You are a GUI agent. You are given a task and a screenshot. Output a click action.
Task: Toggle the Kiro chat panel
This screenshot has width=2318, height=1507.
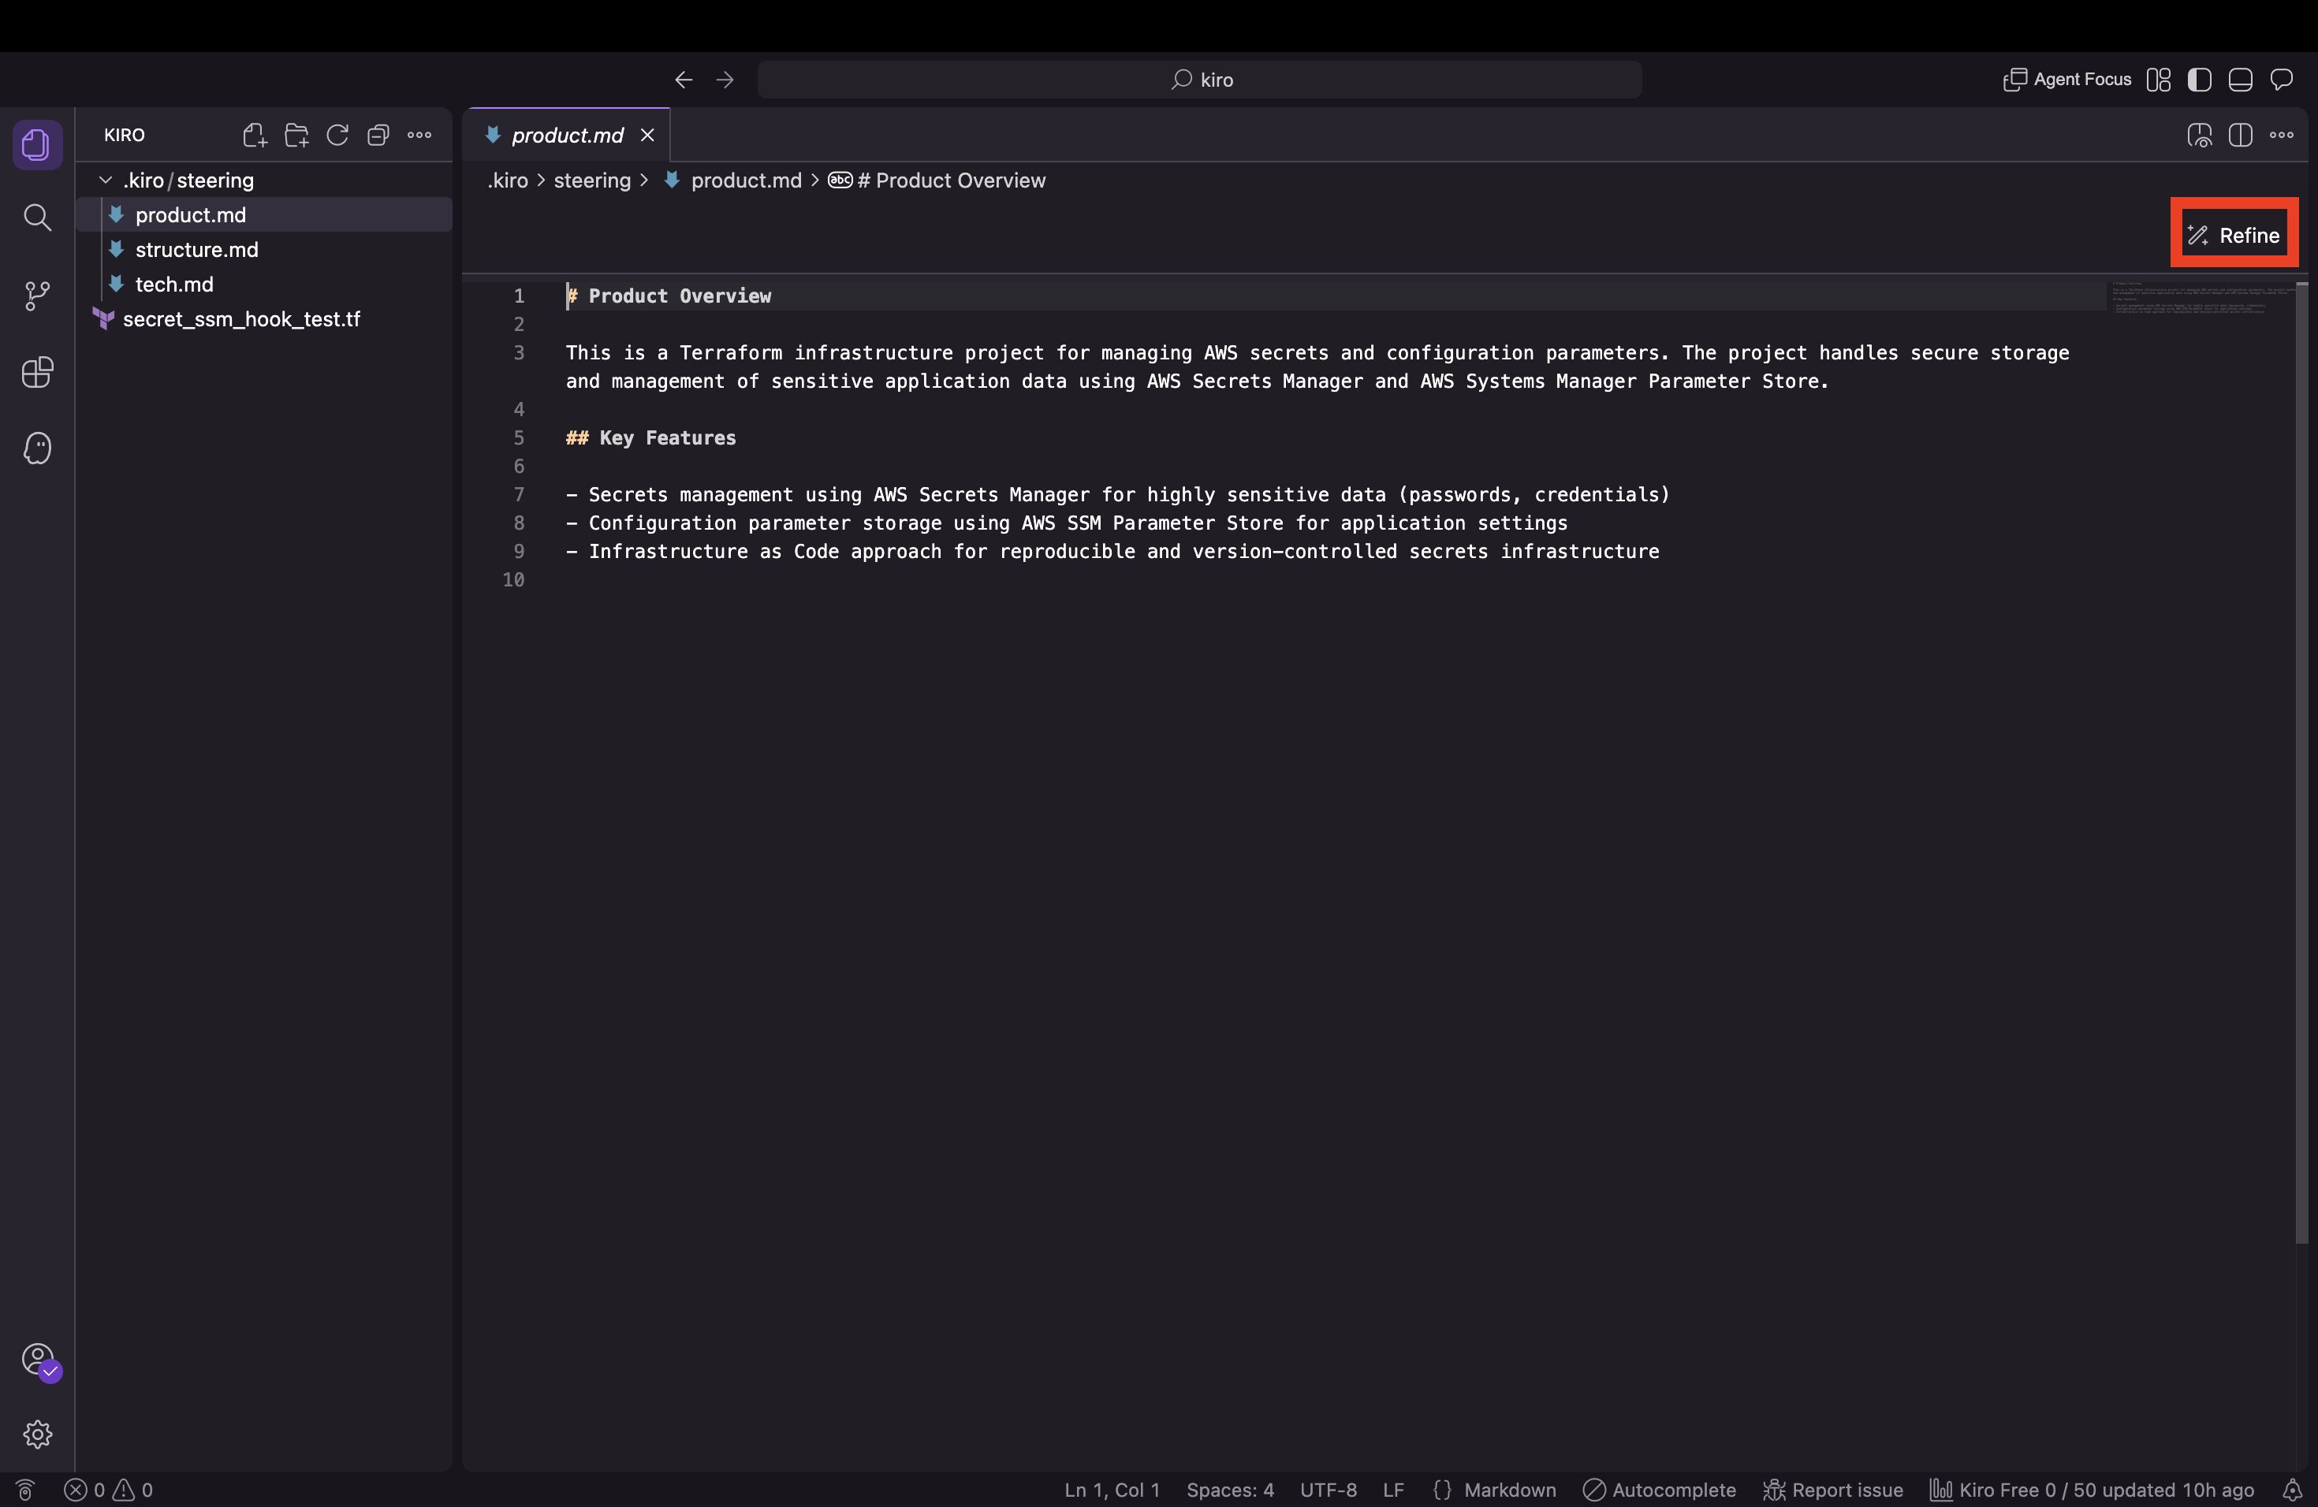pos(2281,80)
